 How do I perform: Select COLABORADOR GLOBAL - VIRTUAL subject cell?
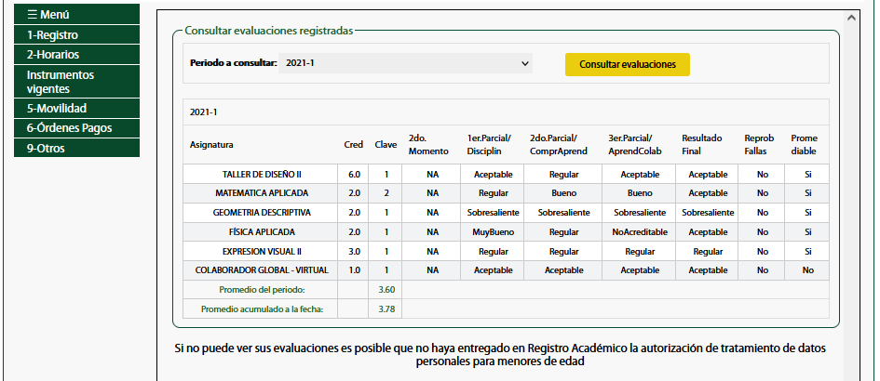coord(261,270)
